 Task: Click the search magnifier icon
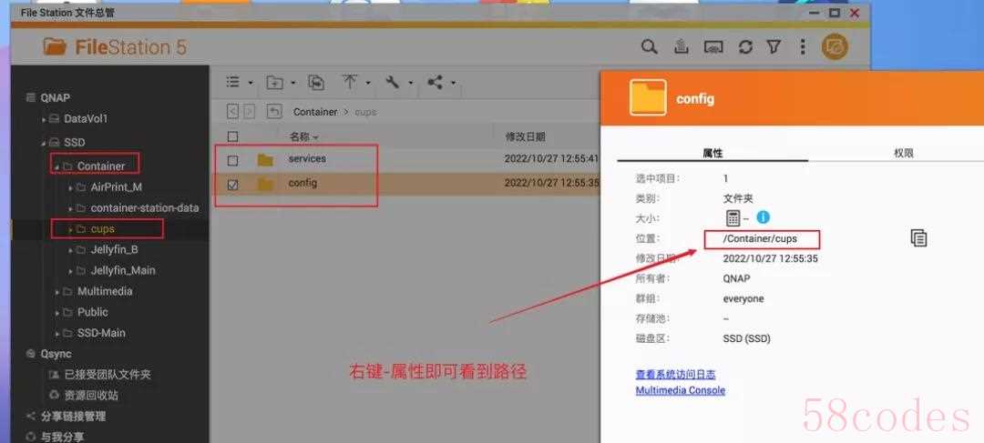(x=649, y=47)
